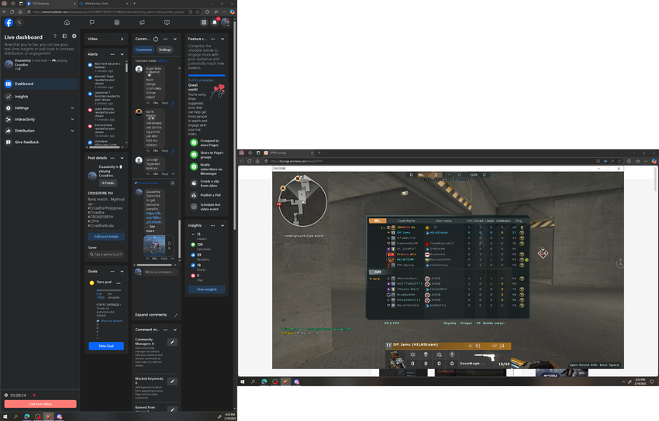Open Windows Start in left taskbar

click(x=5, y=416)
